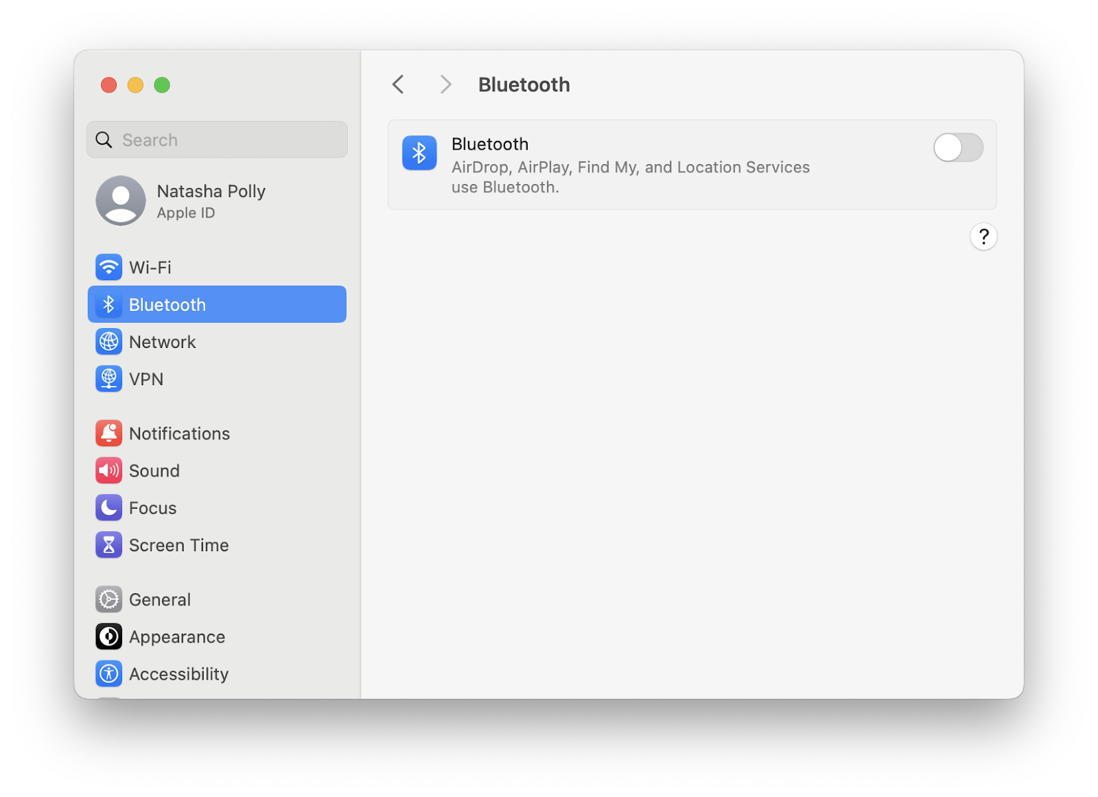Select the Appearance icon
This screenshot has width=1098, height=797.
[x=108, y=636]
